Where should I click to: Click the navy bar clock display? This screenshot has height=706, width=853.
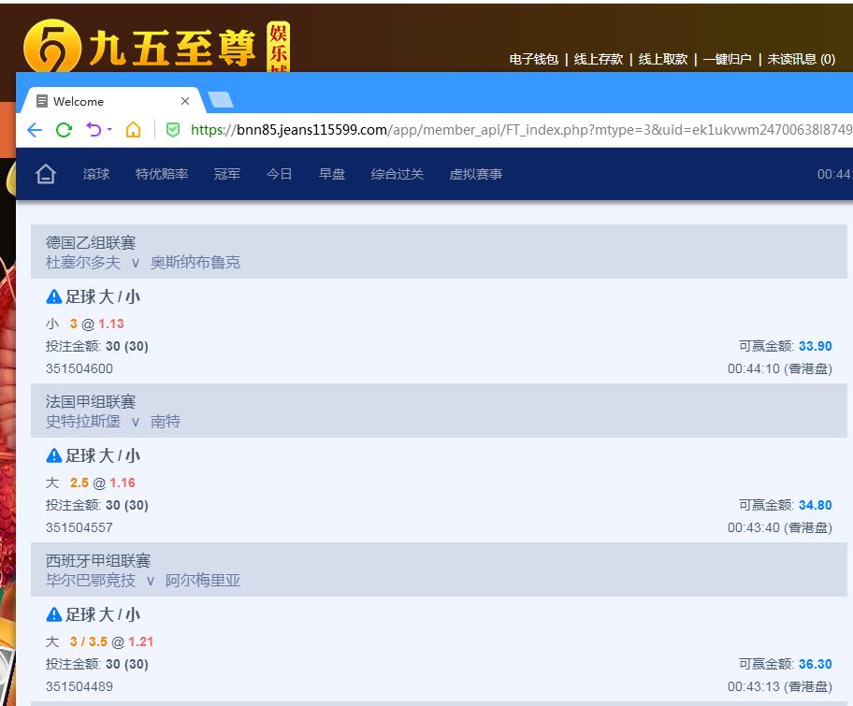(x=834, y=174)
